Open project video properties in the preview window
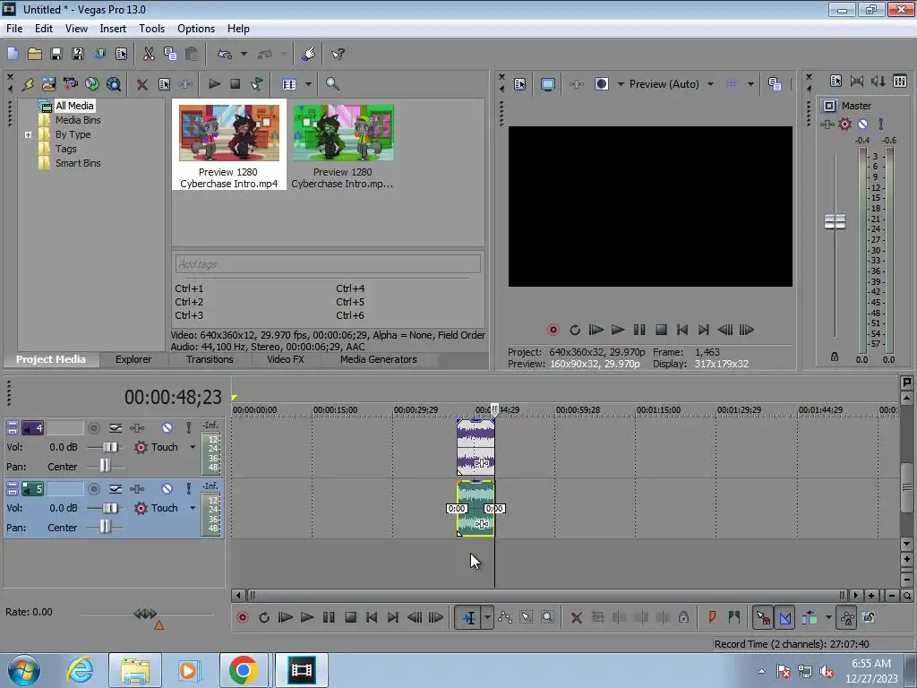The height and width of the screenshot is (688, 917). pyautogui.click(x=520, y=84)
